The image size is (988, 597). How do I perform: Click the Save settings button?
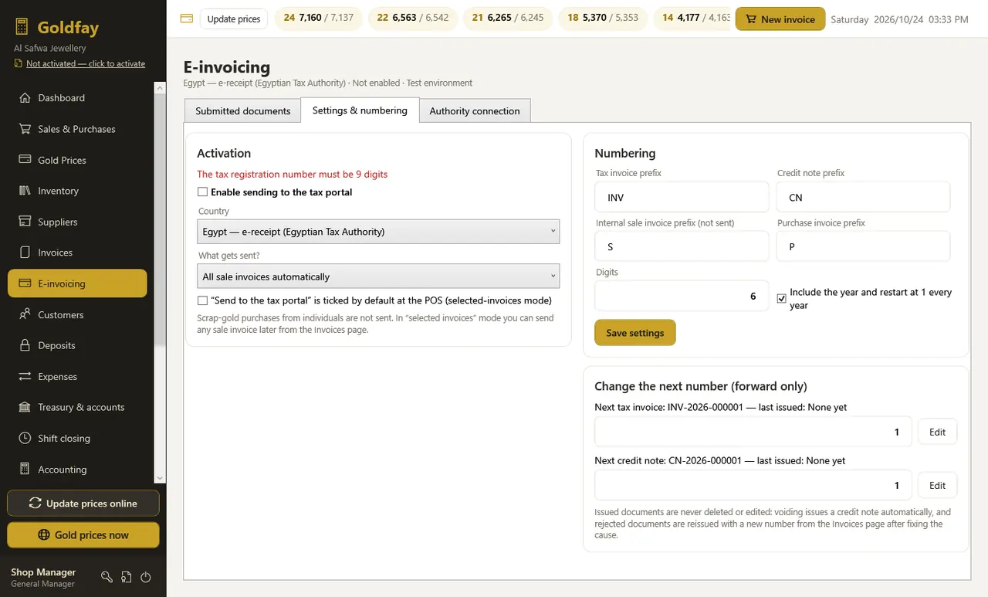tap(635, 333)
